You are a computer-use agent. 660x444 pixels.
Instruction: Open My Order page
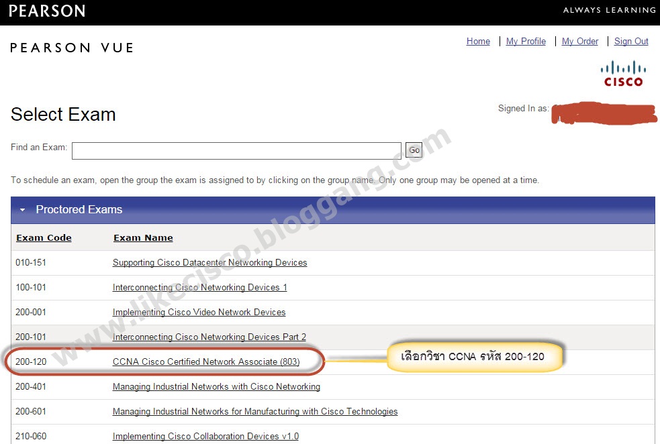pyautogui.click(x=579, y=41)
